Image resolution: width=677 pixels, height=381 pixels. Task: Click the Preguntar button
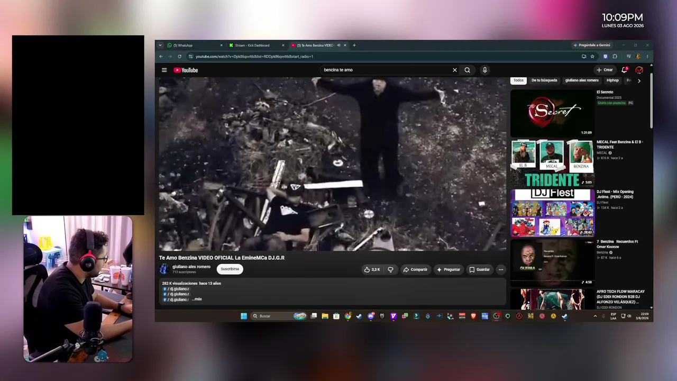pos(449,269)
